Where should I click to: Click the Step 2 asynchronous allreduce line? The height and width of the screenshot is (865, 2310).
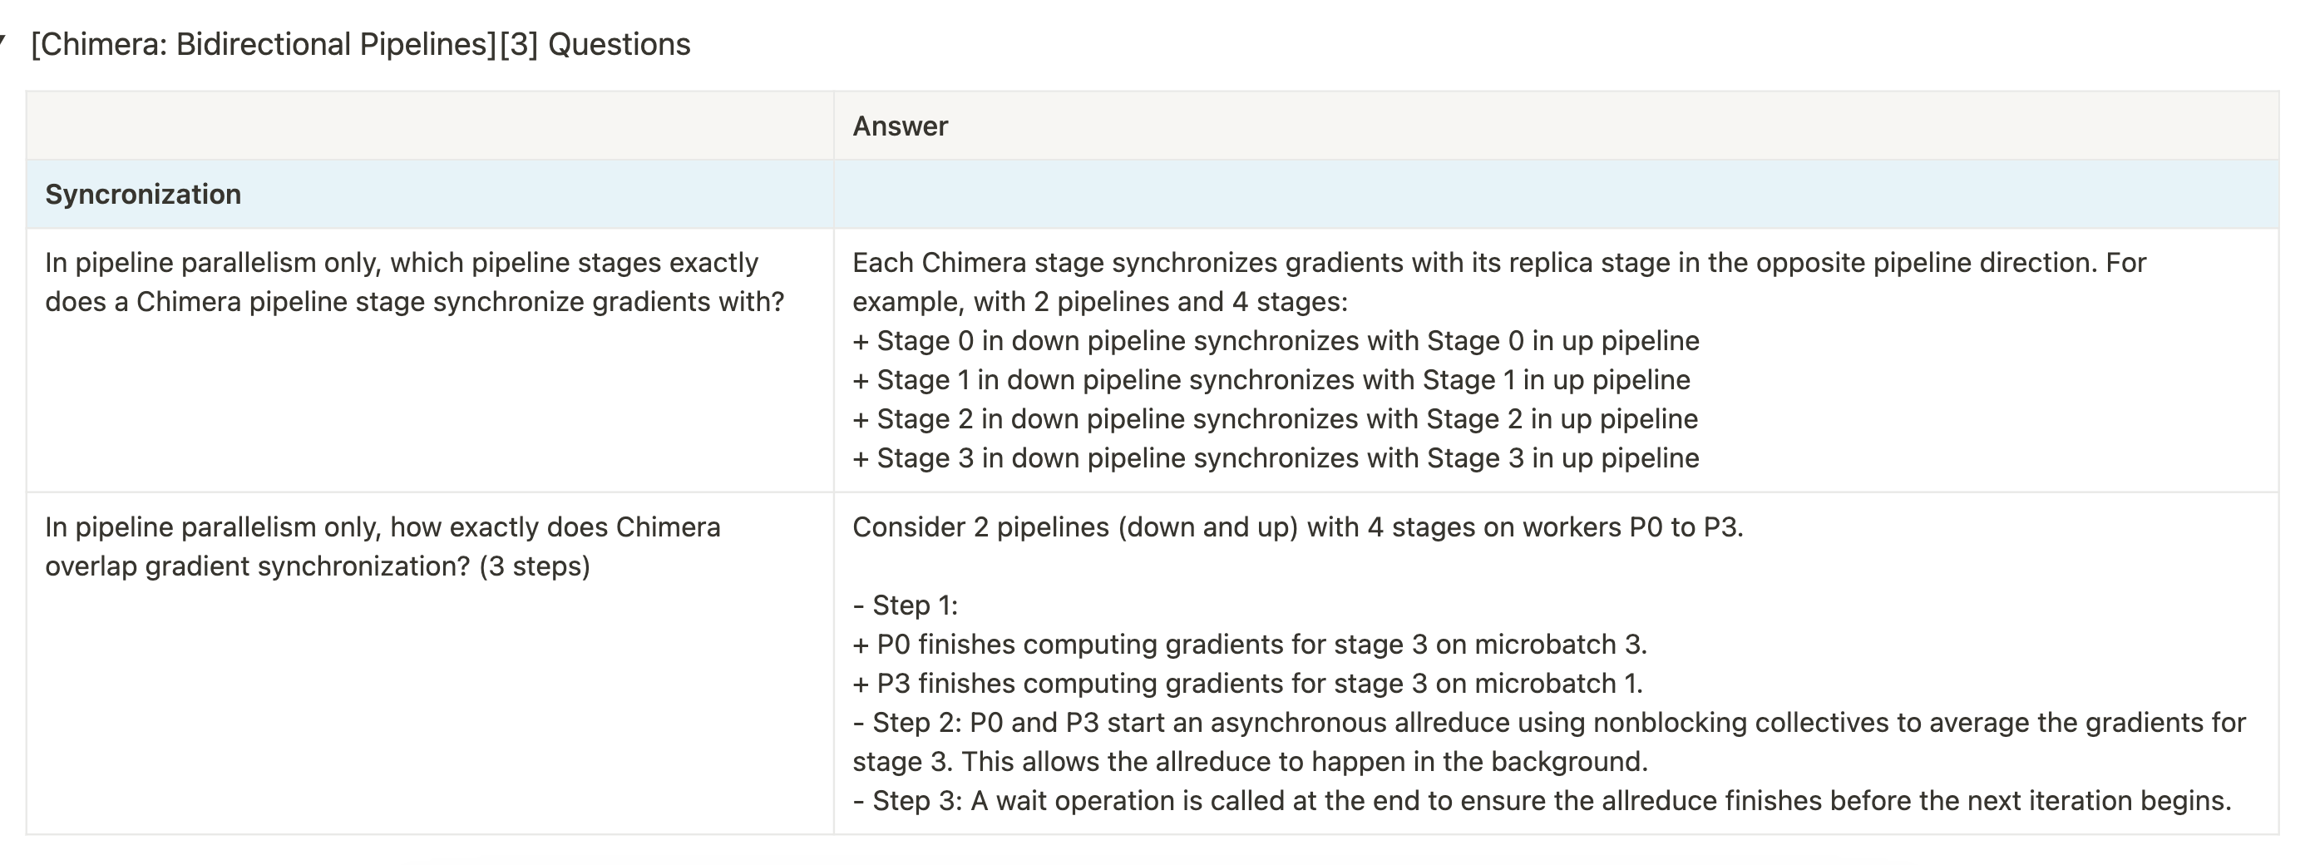[x=1548, y=722]
